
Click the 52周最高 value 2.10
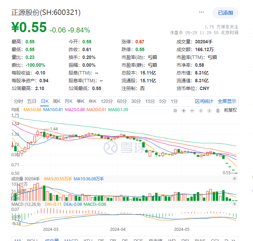click(x=40, y=88)
